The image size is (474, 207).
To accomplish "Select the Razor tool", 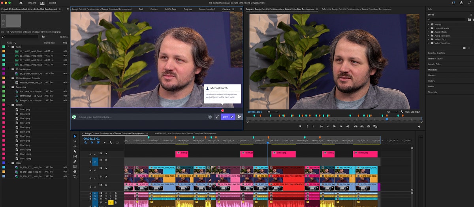I will (x=75, y=151).
